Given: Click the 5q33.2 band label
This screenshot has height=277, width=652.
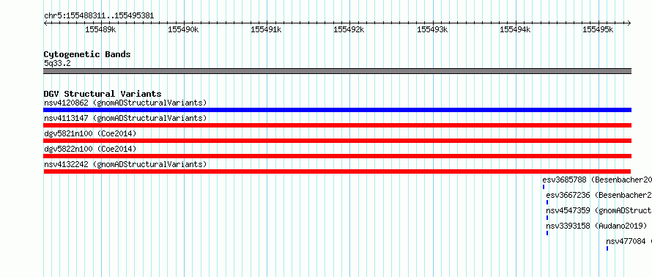Looking at the screenshot, I should (57, 63).
